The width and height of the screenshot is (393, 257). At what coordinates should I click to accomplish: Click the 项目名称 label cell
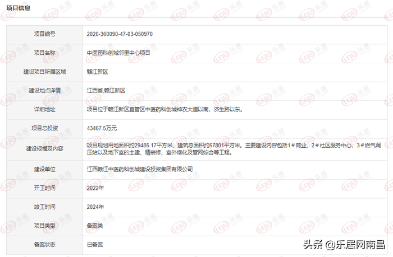point(44,53)
